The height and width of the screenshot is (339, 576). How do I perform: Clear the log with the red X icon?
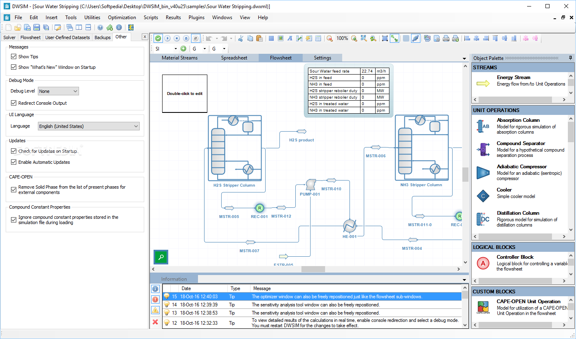[155, 322]
